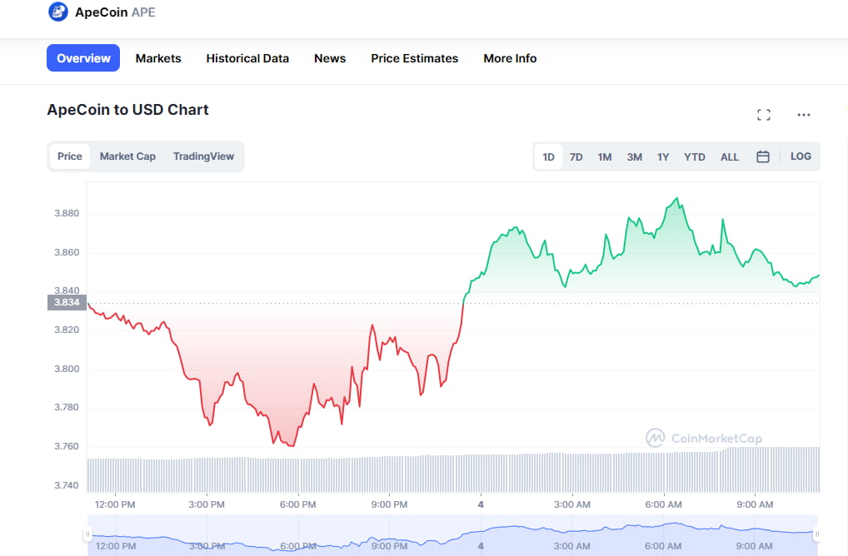Click the main chart 9:00 PM label
The image size is (848, 556).
pos(389,504)
